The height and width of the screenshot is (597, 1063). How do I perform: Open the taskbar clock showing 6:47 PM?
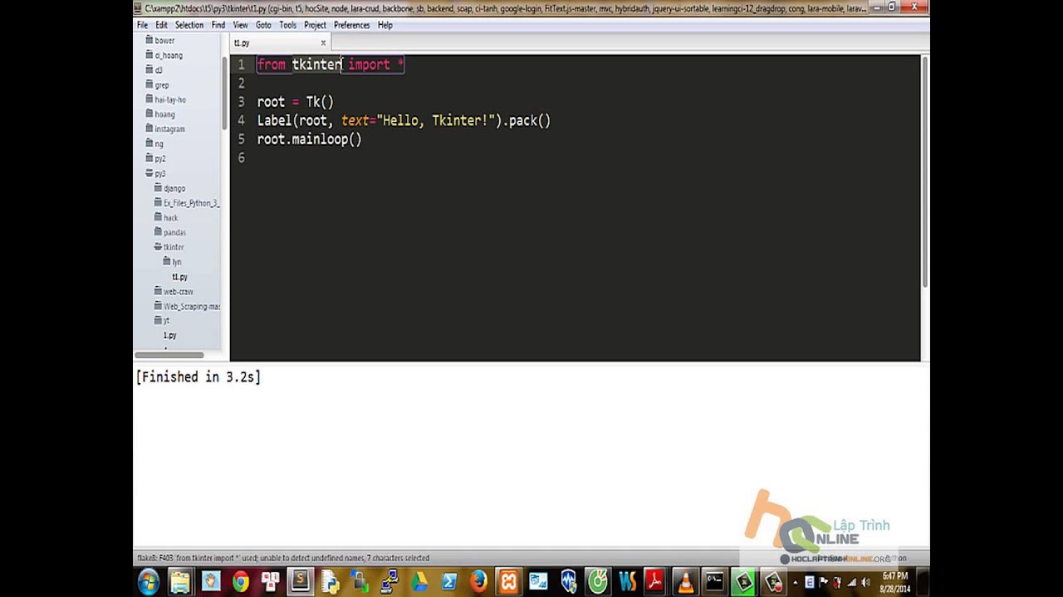tap(894, 581)
